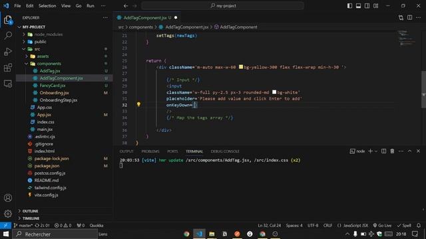Click the editor vertical scrollbar thumb
Screen dimensions: 426x239
click(x=423, y=90)
